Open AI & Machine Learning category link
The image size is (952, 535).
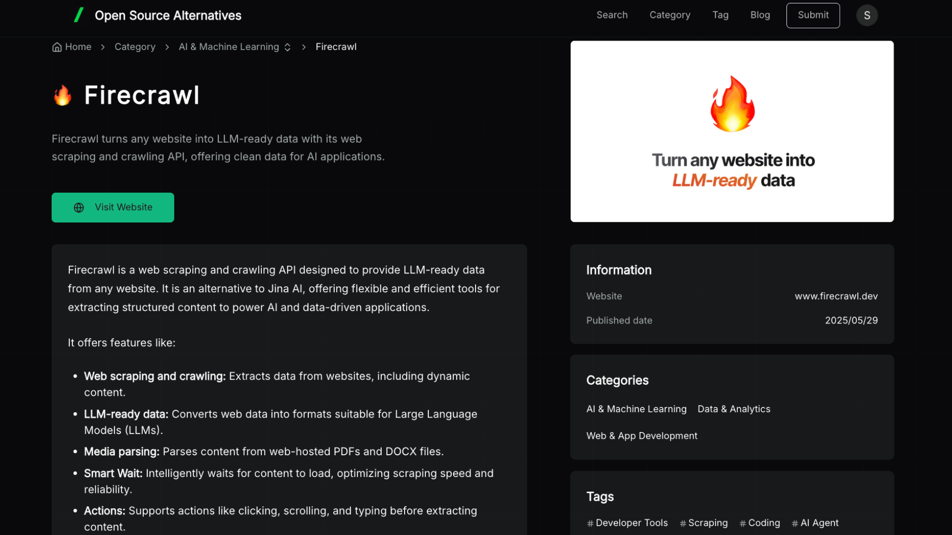click(x=636, y=409)
